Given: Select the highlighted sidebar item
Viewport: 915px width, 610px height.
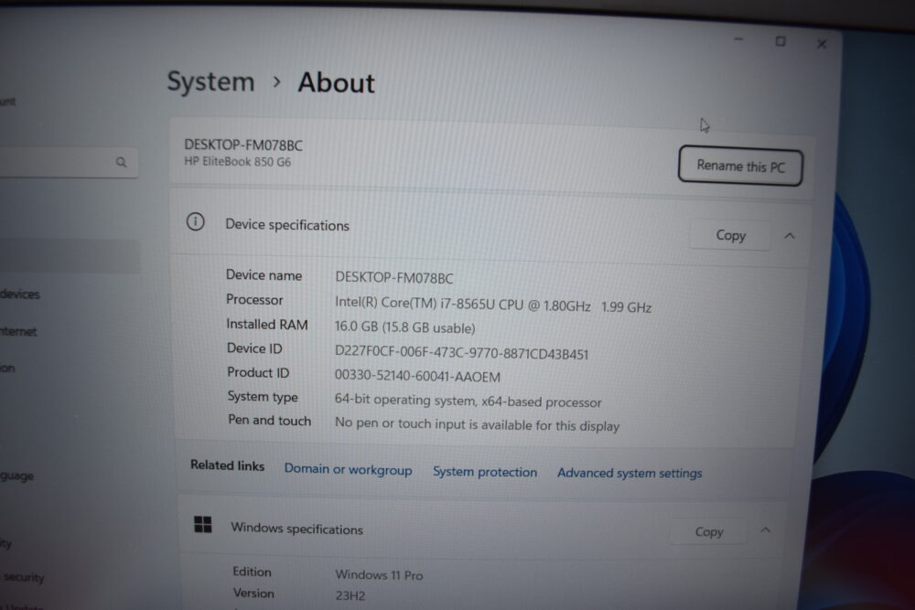Looking at the screenshot, I should click(69, 255).
